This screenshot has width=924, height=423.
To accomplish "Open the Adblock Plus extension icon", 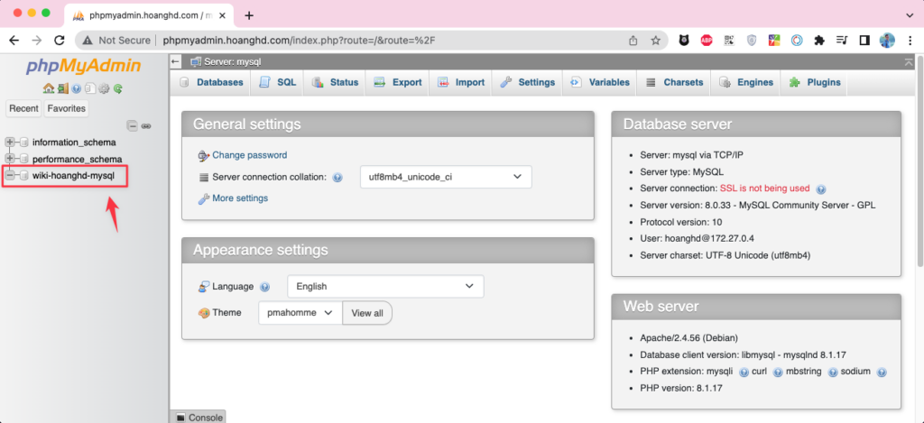I will (707, 40).
